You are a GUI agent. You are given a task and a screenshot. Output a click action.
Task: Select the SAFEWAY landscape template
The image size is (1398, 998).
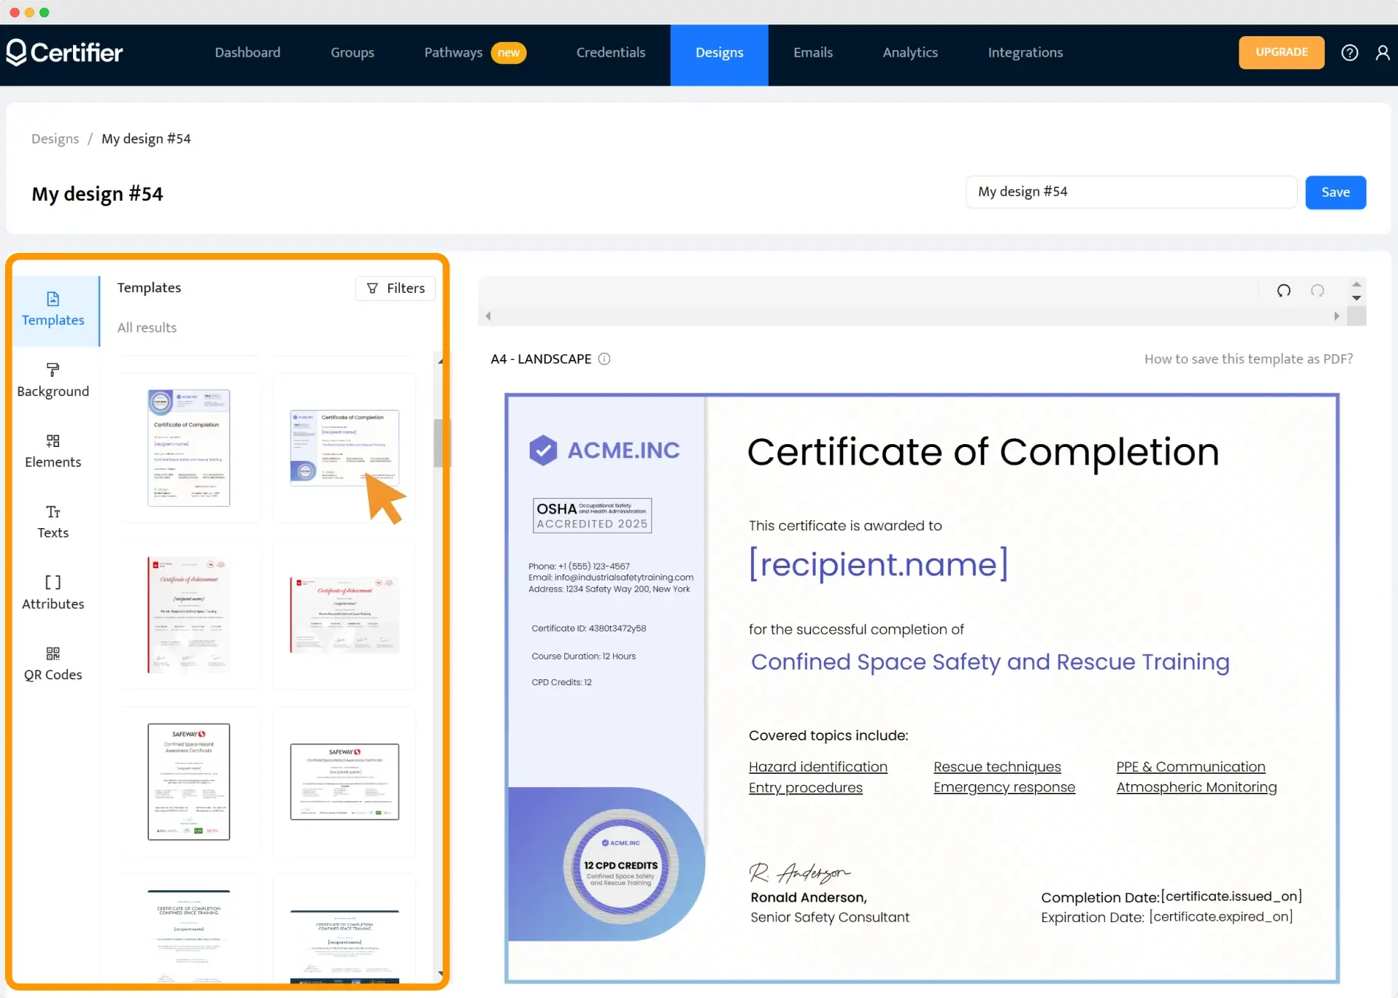[345, 782]
